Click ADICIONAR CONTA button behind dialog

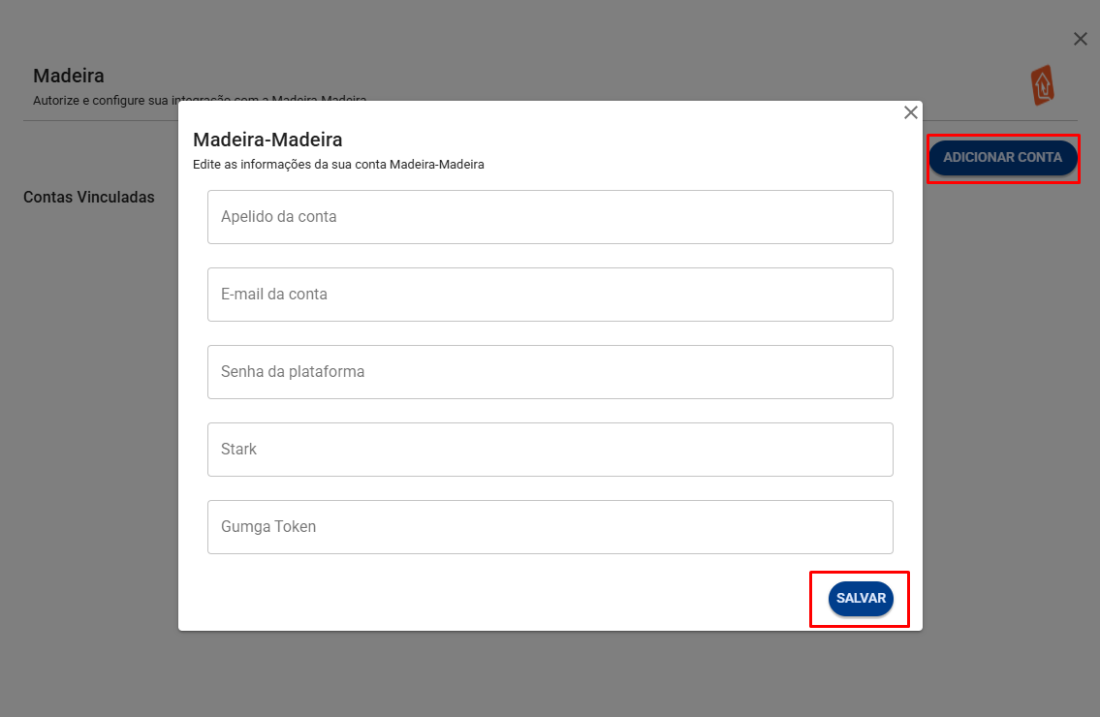click(1002, 158)
